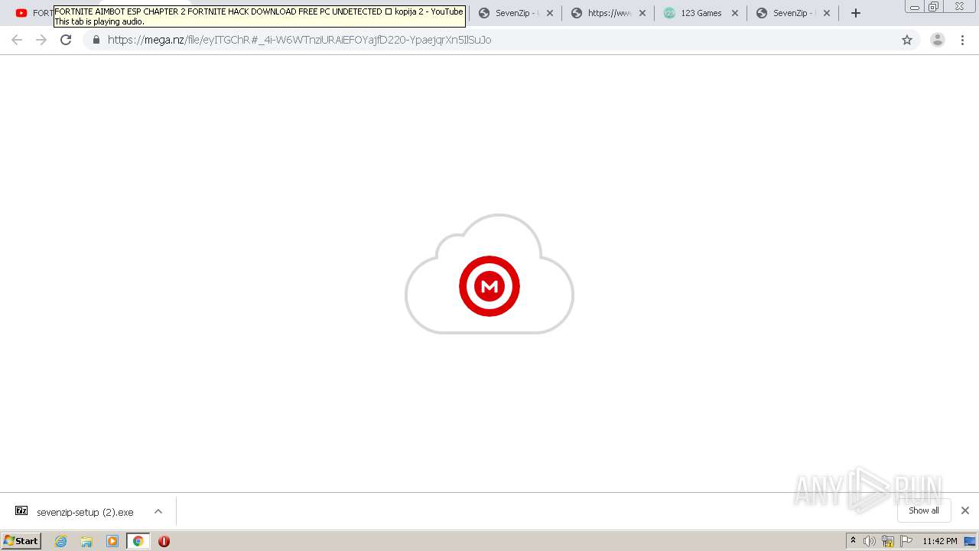The width and height of the screenshot is (979, 551).
Task: Click the 11:42 PM clock
Action: [x=940, y=541]
